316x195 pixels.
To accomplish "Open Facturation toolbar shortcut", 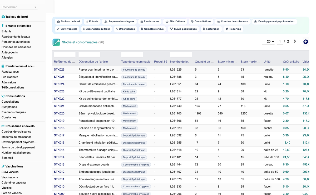I will pyautogui.click(x=211, y=29).
